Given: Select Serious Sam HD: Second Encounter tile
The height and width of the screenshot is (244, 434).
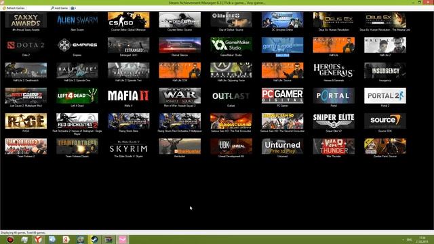Looking at the screenshot, I should [x=282, y=121].
